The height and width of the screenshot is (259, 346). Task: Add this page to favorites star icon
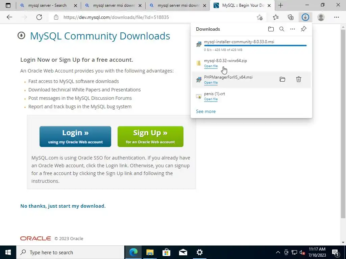260,17
